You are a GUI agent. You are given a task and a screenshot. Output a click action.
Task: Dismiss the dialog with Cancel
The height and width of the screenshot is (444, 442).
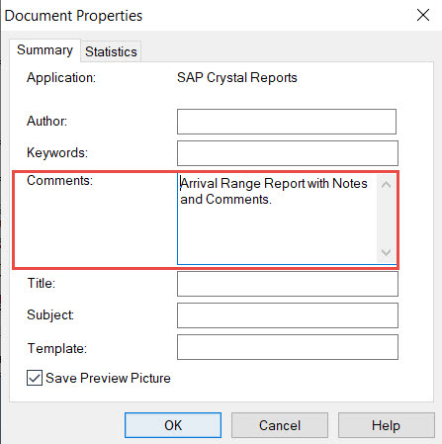click(x=280, y=425)
